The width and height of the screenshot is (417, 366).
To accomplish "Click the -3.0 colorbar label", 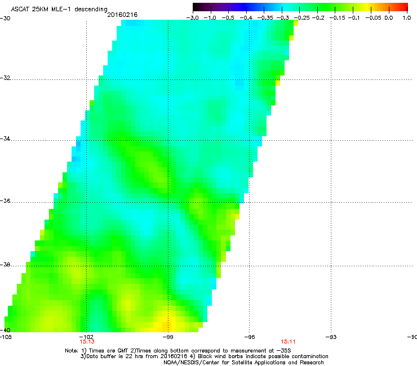I will tap(192, 18).
